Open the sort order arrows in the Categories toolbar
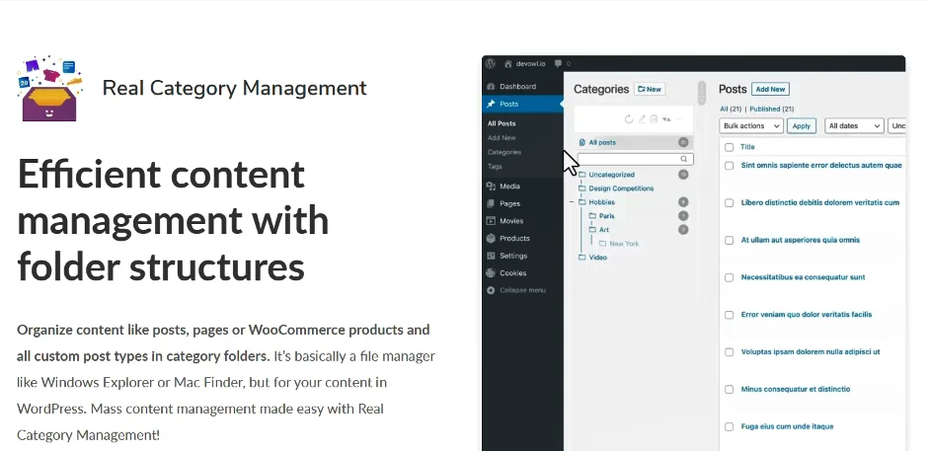This screenshot has width=929, height=451. point(666,119)
